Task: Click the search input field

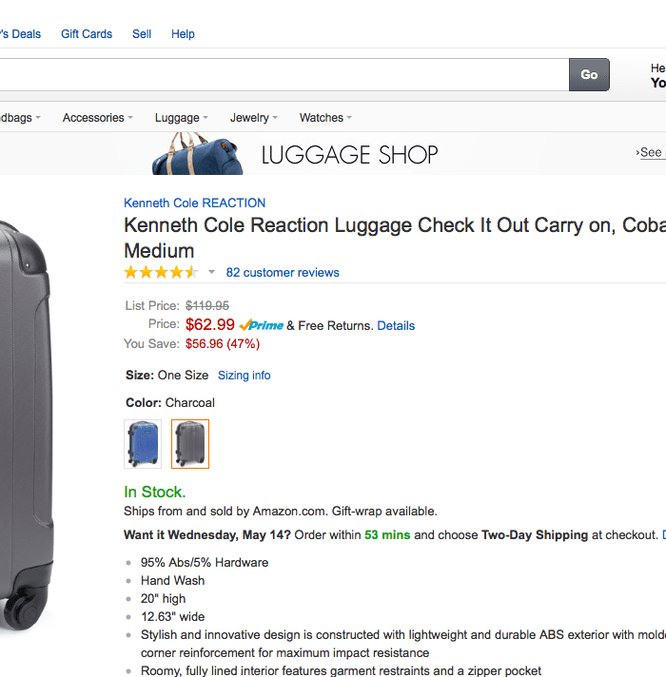Action: [x=284, y=74]
